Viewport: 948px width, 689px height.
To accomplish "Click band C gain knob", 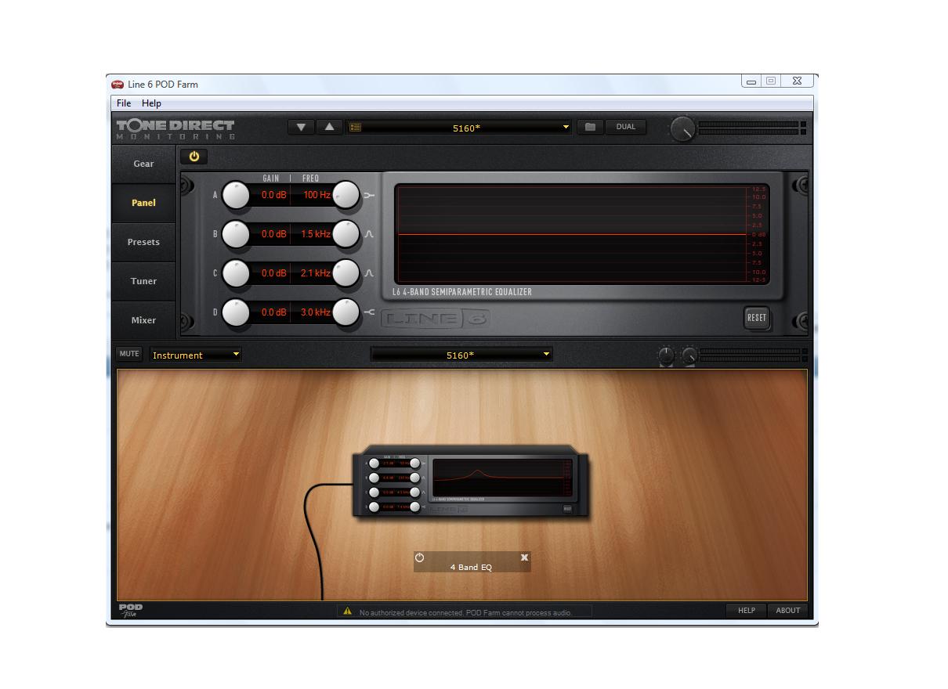I will [x=236, y=273].
